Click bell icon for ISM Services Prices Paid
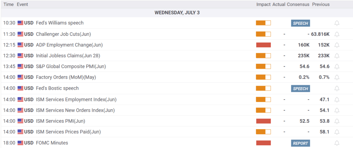 click(337, 132)
